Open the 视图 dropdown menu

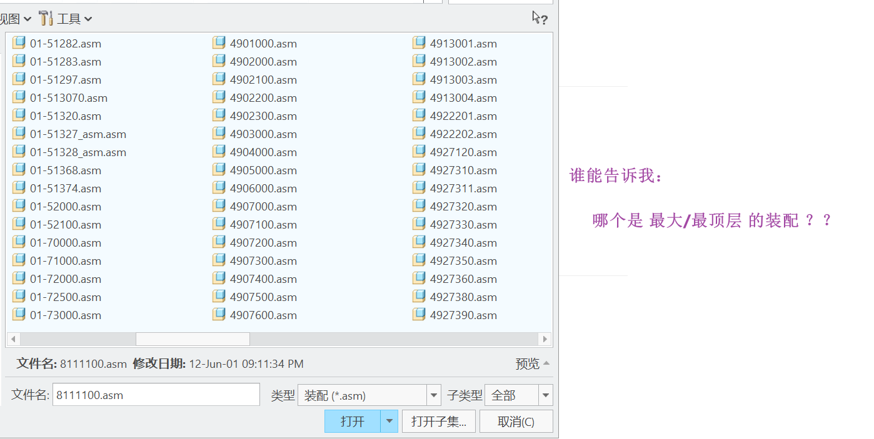(14, 19)
